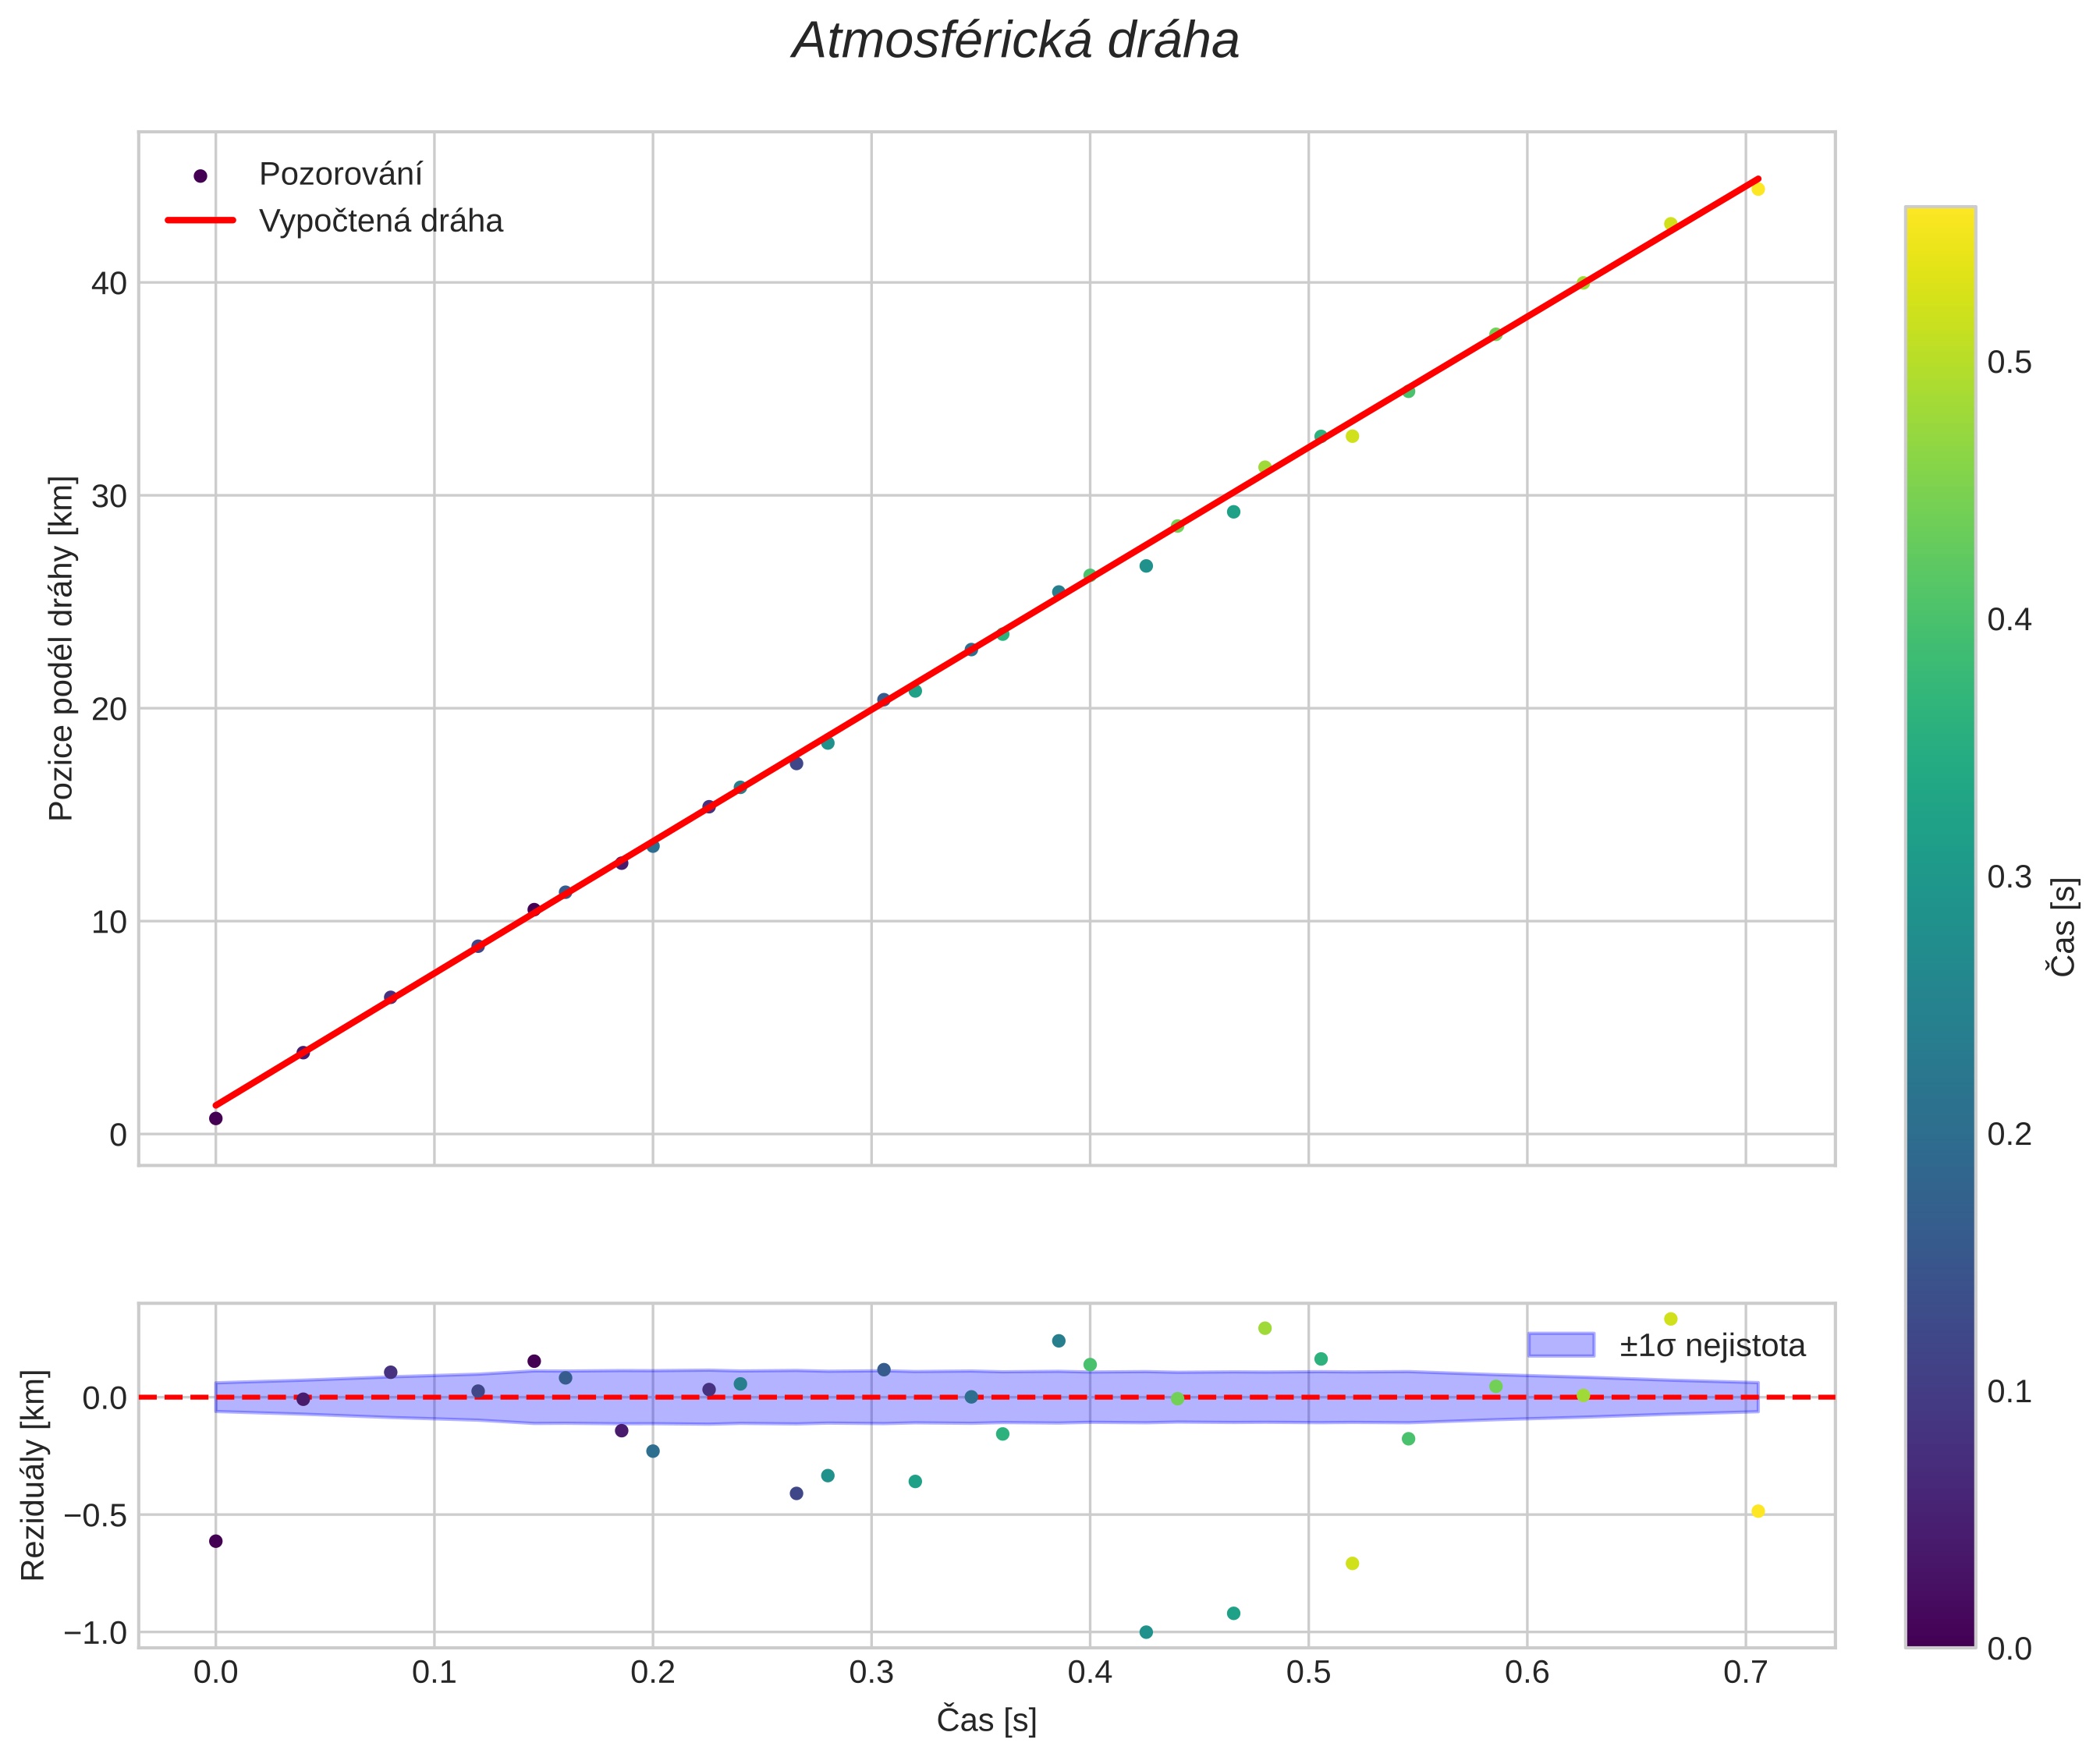
Task: Click the ±1σ nejistota legend patch
Action: tap(1560, 1345)
